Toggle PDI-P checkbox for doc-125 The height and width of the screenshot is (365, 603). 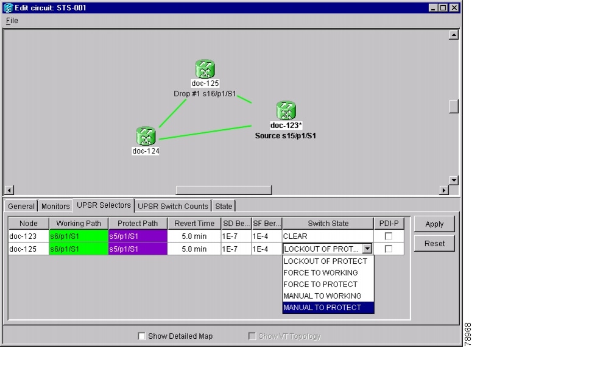[x=389, y=249]
